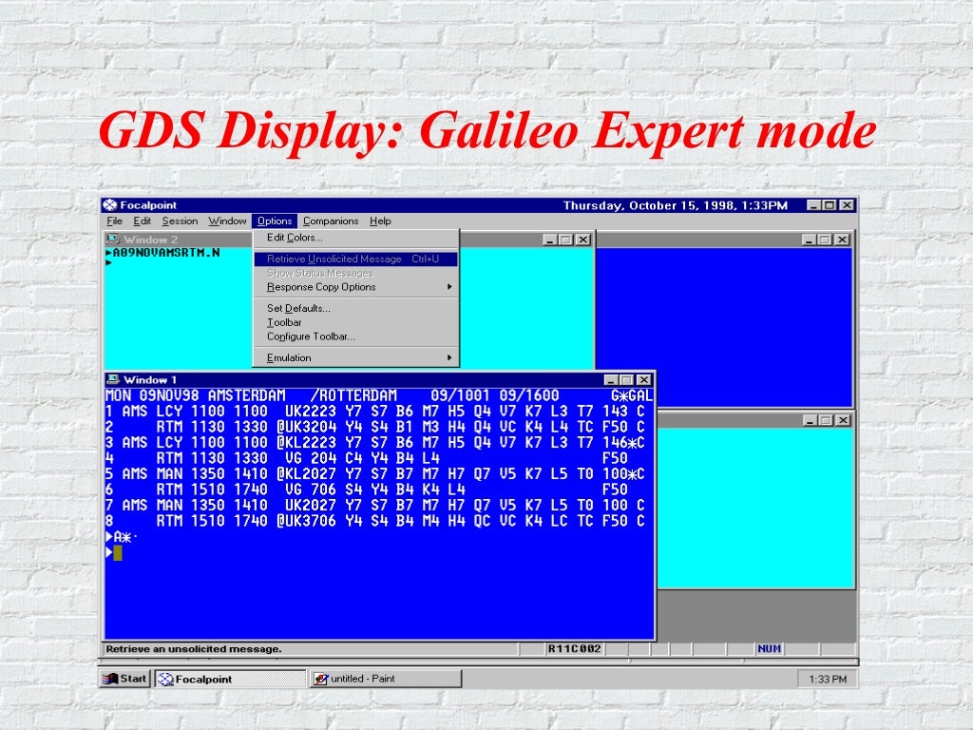Screen dimensions: 973x730
Task: Switch to Focalpoint taskbar button
Action: [x=230, y=679]
